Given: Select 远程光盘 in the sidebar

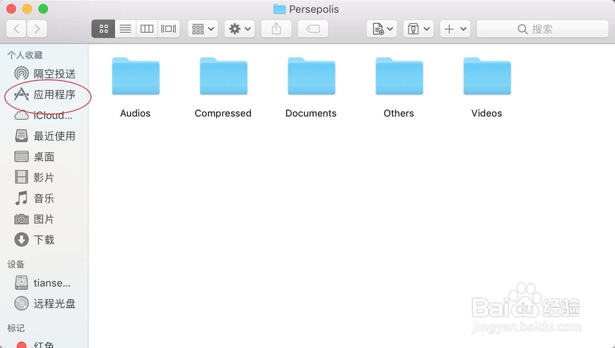Looking at the screenshot, I should click(x=45, y=303).
